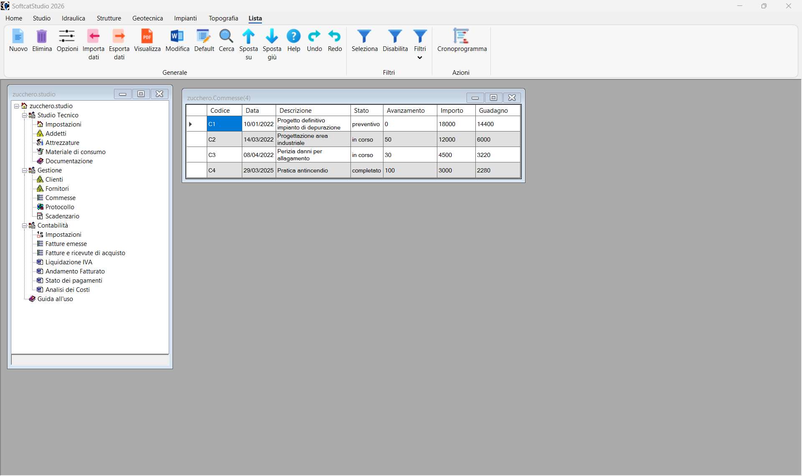Select Impostazioni under Contabilità
802x476 pixels.
63,235
